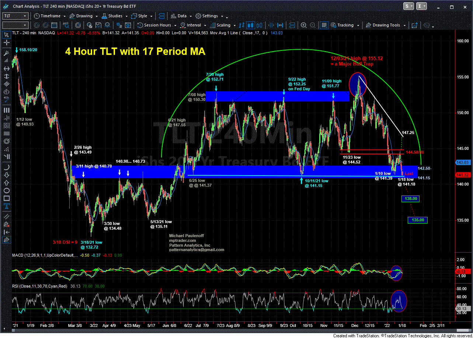Open the empty combo box below TLT
The width and height of the screenshot is (473, 338).
coord(15,25)
